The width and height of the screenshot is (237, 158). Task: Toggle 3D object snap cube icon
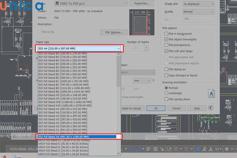point(176,149)
